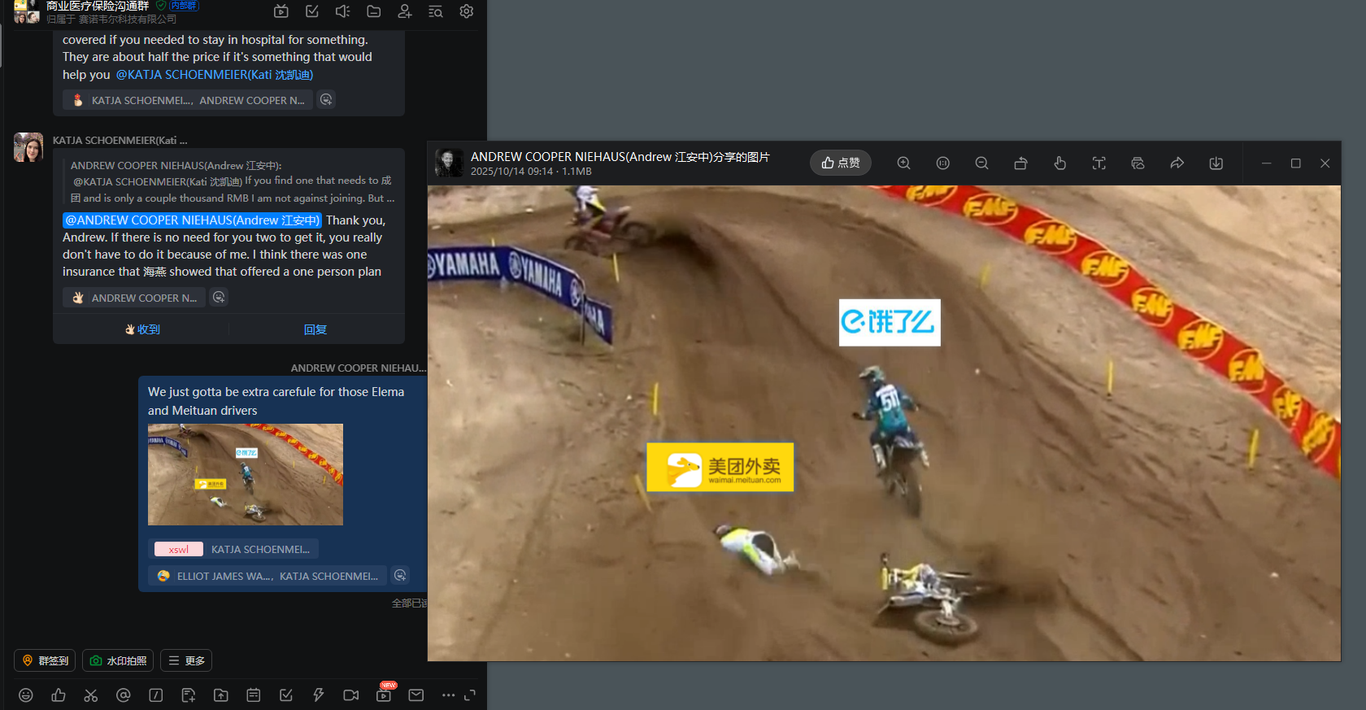Open the emoji picker in message toolbar
Viewport: 1366px width, 710px height.
pos(26,695)
